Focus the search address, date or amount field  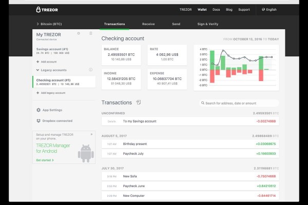point(239,103)
